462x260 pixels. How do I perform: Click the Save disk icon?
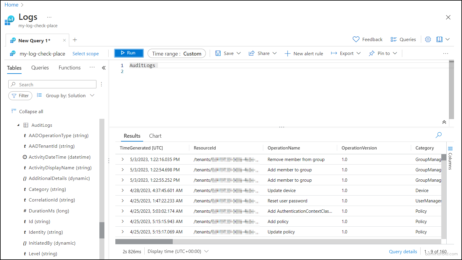[x=218, y=53]
